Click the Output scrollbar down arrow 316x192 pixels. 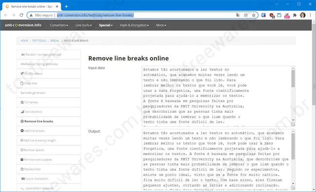point(293,184)
